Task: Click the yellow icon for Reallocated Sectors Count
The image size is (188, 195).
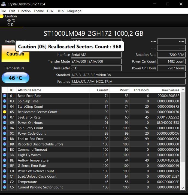Action: pyautogui.click(x=4, y=112)
